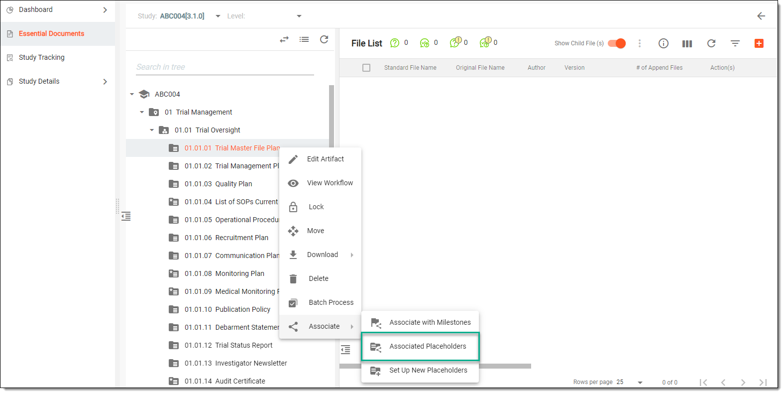The height and width of the screenshot is (394, 784).
Task: Select 01.01.03 Quality Plan in tree
Action: pos(218,184)
